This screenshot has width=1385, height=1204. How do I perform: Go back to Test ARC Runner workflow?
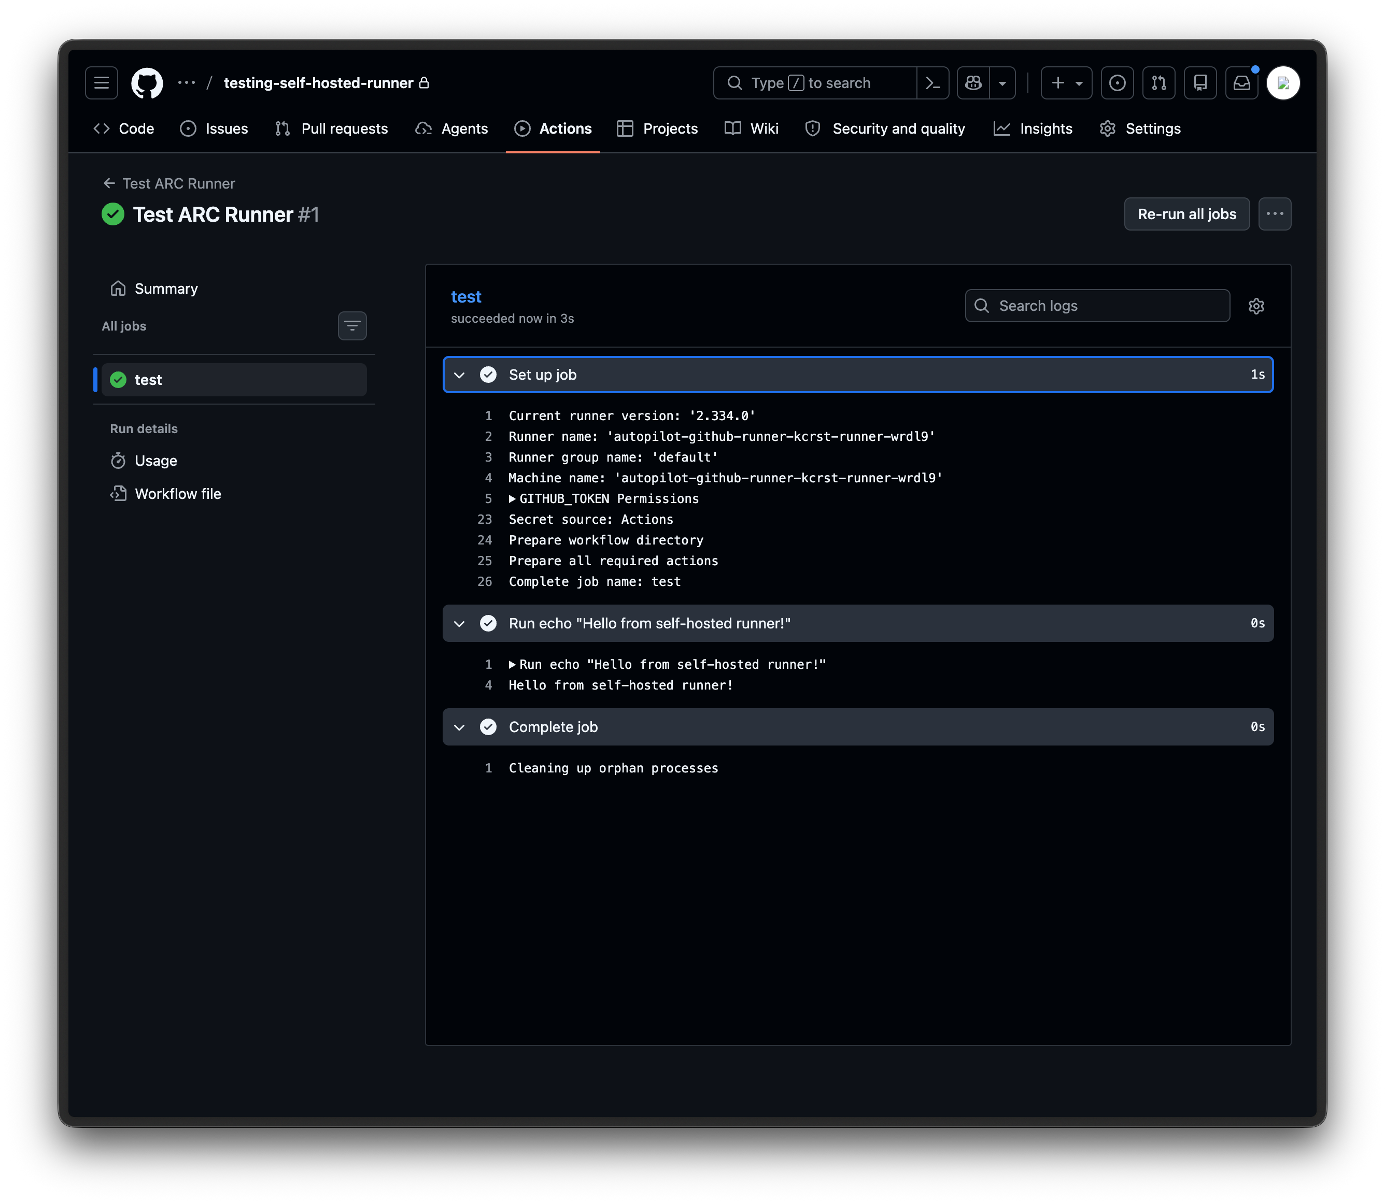point(169,183)
